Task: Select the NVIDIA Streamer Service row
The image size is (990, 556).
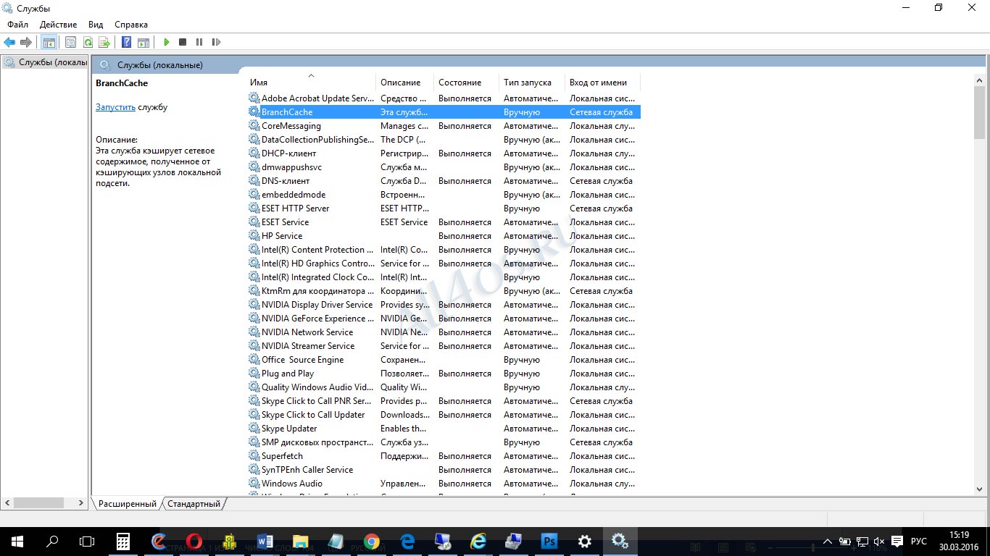Action: [444, 345]
